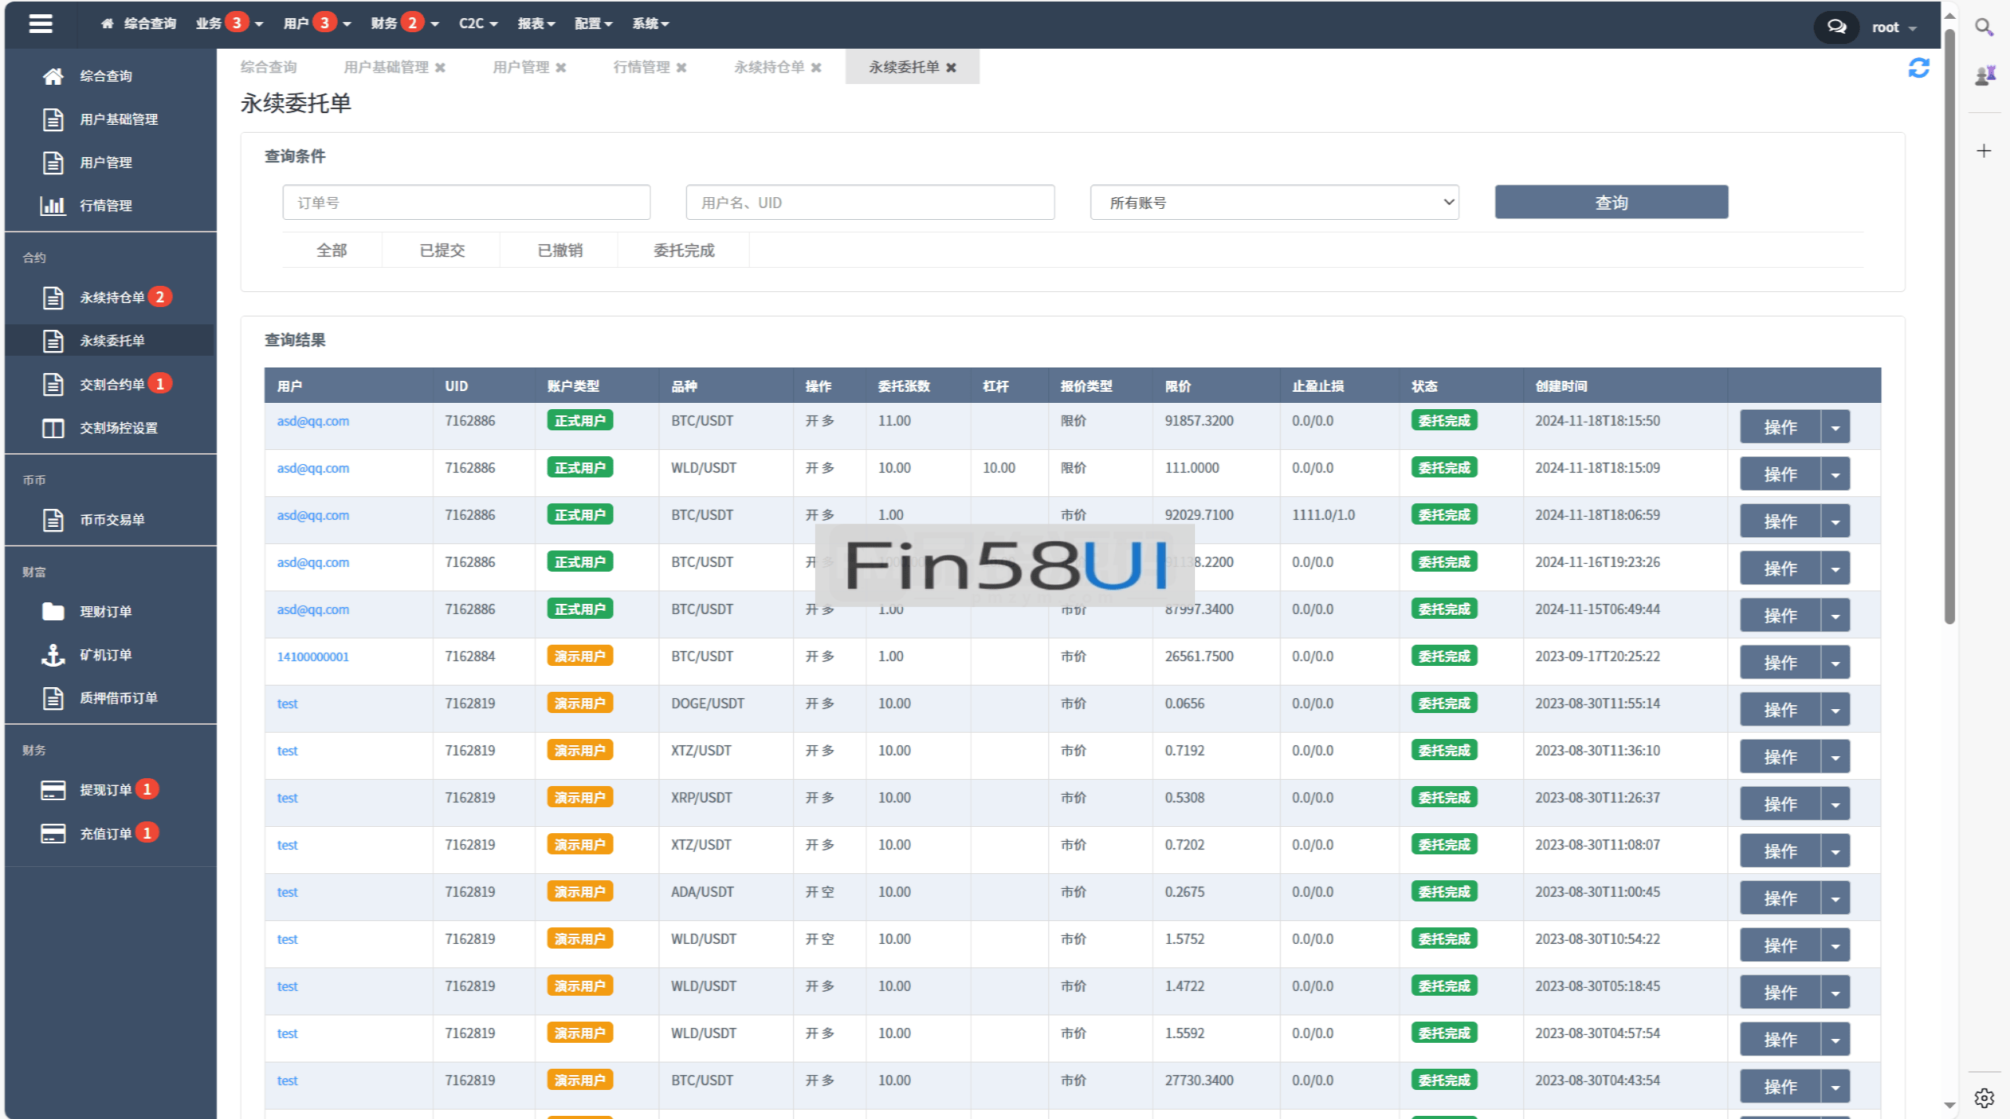Screen dimensions: 2010x1119
Task: Open 矿机订单 anchor icon item
Action: point(53,655)
